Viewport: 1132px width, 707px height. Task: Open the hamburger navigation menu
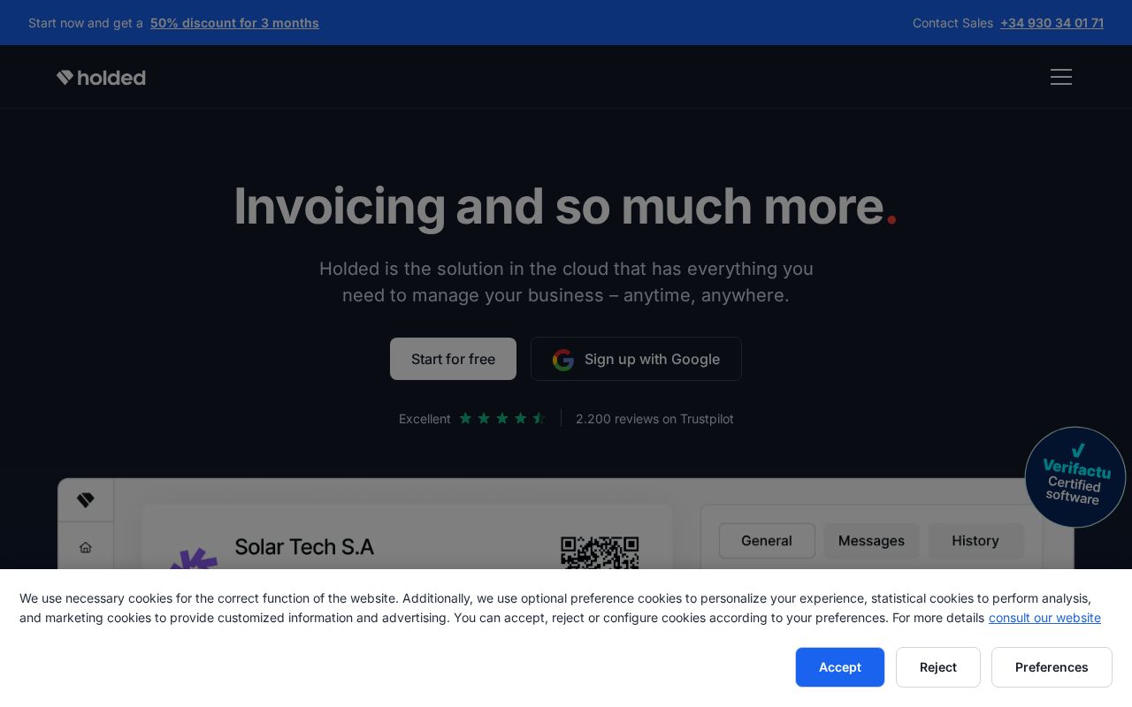pyautogui.click(x=1061, y=77)
